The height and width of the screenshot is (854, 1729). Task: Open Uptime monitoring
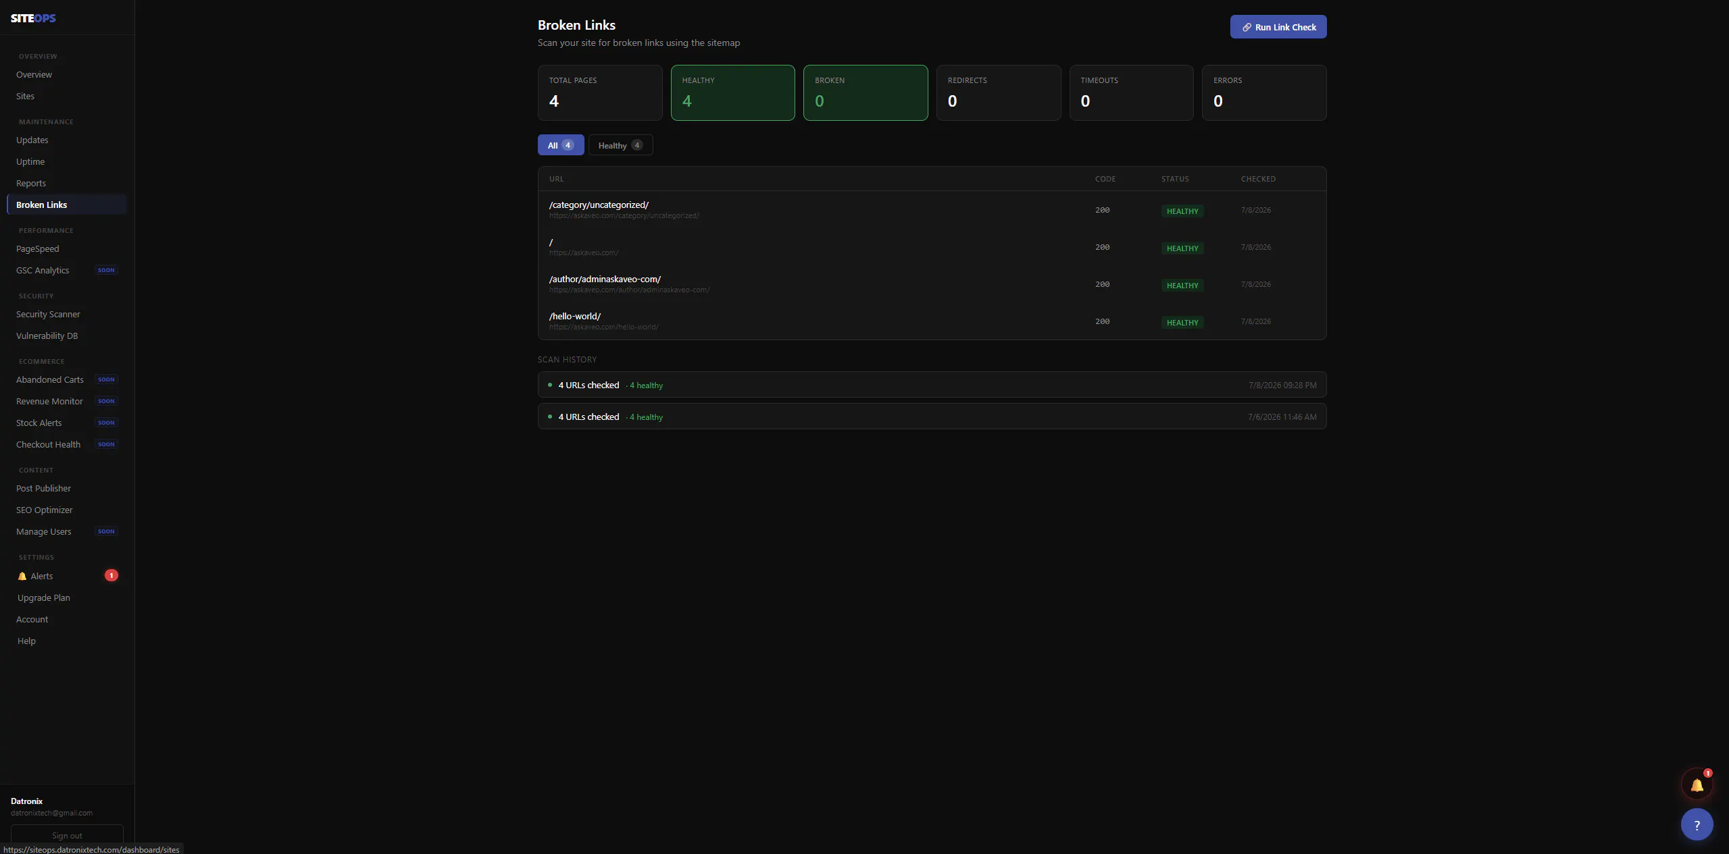(x=66, y=161)
